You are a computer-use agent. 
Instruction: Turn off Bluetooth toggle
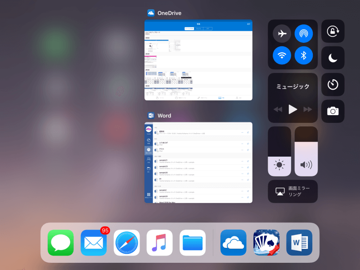303,55
